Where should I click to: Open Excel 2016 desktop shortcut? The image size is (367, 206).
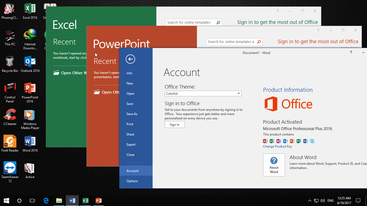coord(30,11)
